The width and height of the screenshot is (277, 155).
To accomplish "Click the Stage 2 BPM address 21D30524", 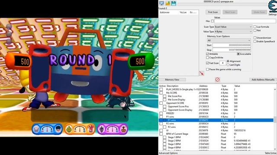I will 204,141.
